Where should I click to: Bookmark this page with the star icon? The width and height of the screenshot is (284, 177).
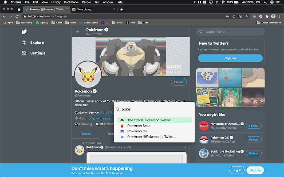(247, 16)
